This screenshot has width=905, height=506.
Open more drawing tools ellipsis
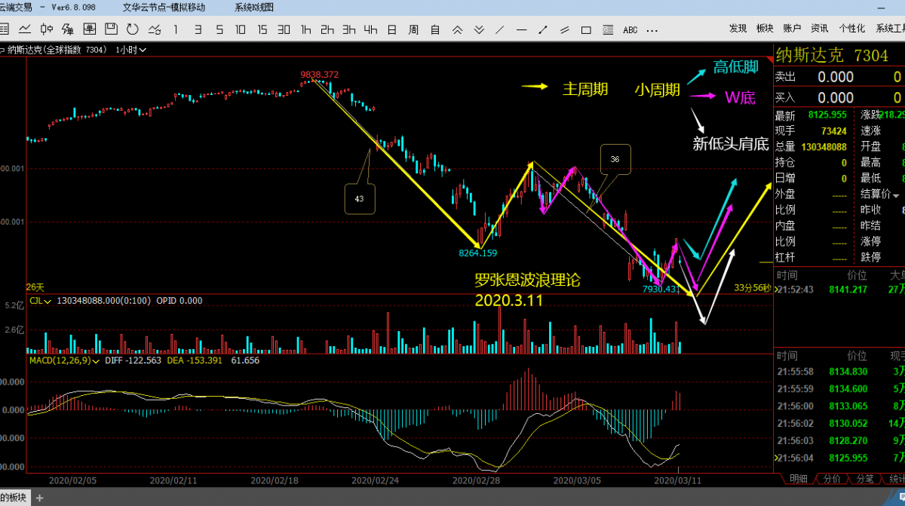pyautogui.click(x=652, y=30)
